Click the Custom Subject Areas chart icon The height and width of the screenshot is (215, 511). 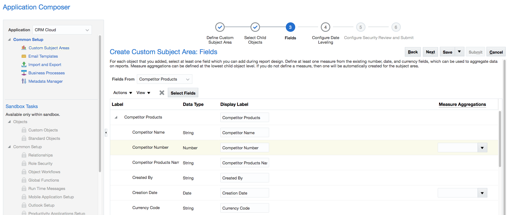(x=24, y=48)
